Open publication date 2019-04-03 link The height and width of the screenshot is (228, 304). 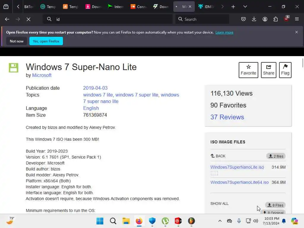coord(95,88)
